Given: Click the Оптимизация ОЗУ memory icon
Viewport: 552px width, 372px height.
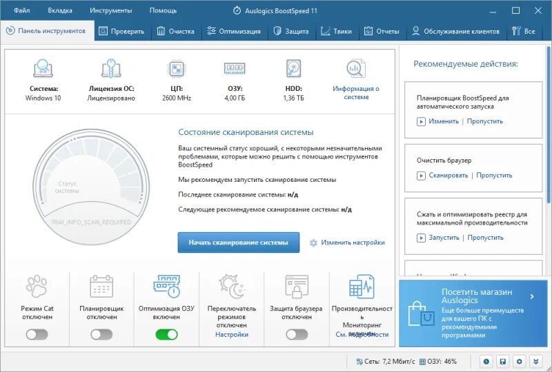Looking at the screenshot, I should pyautogui.click(x=166, y=286).
